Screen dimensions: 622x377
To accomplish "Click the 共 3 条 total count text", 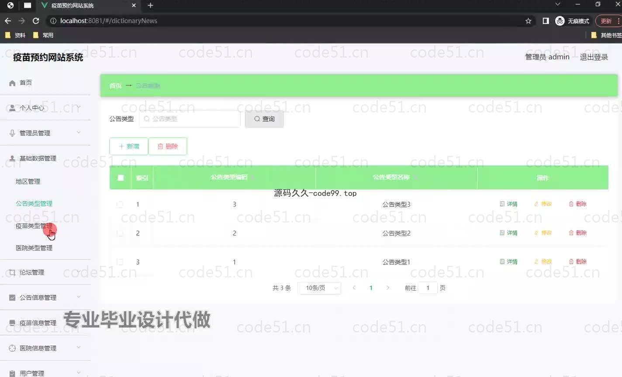I will coord(282,288).
